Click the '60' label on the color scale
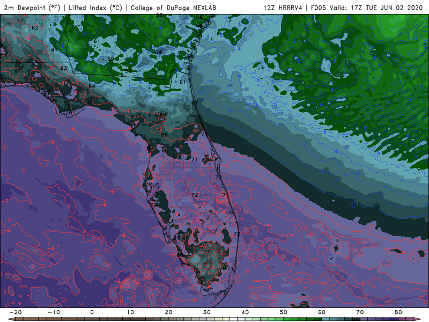The image size is (429, 322). (x=322, y=312)
